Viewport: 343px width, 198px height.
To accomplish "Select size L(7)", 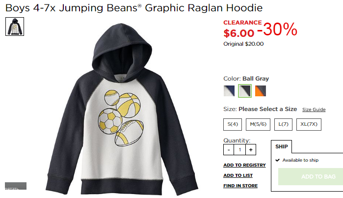I will (283, 124).
